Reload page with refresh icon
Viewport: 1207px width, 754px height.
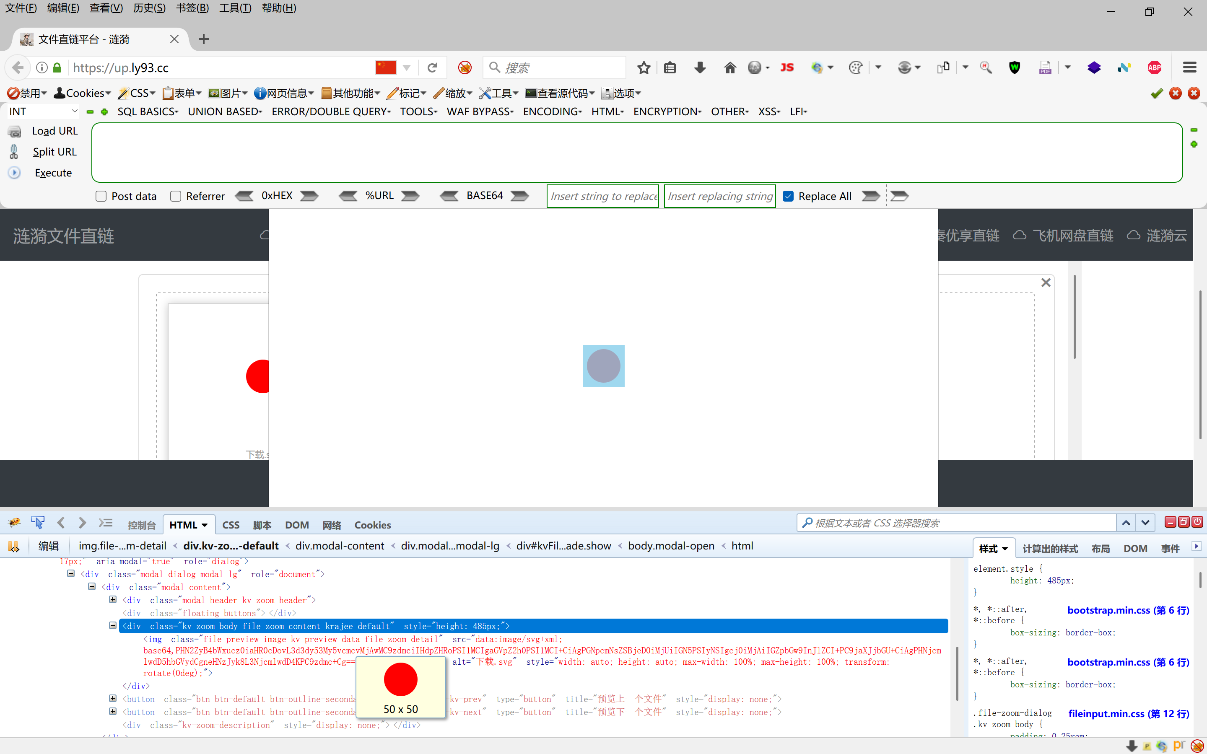tap(432, 68)
